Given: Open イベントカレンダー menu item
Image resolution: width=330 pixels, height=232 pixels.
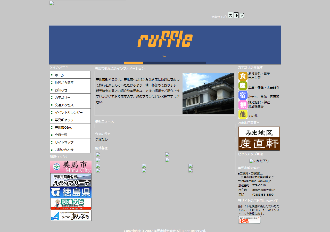Looking at the screenshot, I should (x=70, y=112).
